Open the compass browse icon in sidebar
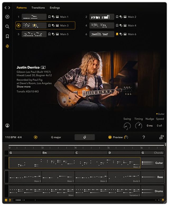The width and height of the screenshot is (169, 206). coord(7,17)
